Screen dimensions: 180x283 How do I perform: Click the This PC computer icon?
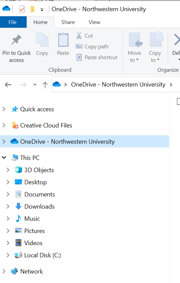(x=14, y=158)
